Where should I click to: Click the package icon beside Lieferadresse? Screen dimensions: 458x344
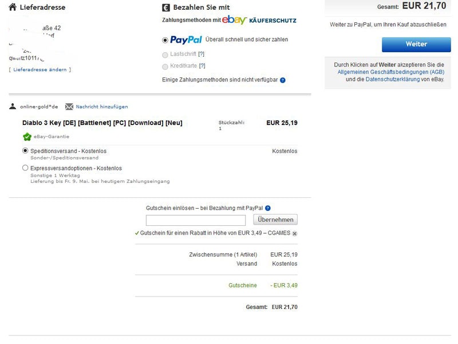(x=13, y=7)
